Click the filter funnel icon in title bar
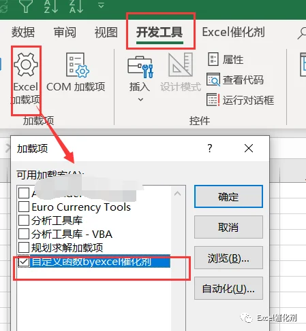The height and width of the screenshot is (331, 306). pyautogui.click(x=25, y=5)
